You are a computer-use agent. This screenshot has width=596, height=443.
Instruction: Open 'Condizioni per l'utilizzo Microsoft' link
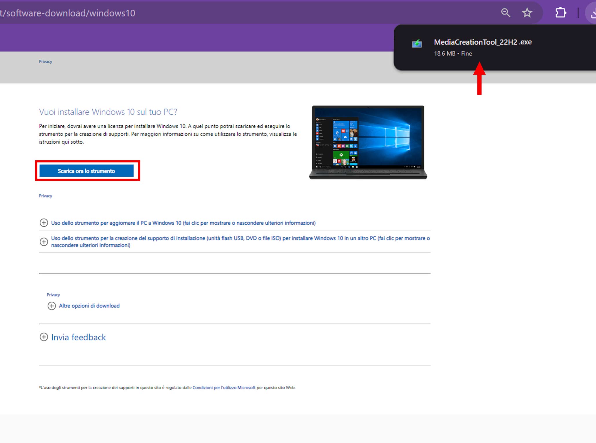pyautogui.click(x=224, y=388)
